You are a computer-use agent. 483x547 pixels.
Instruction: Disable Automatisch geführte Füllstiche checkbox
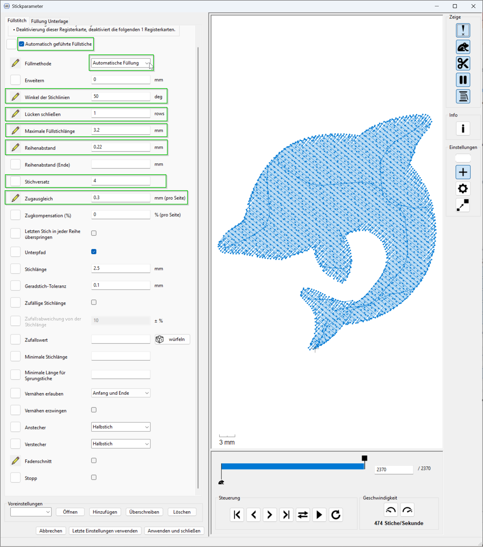(x=22, y=44)
